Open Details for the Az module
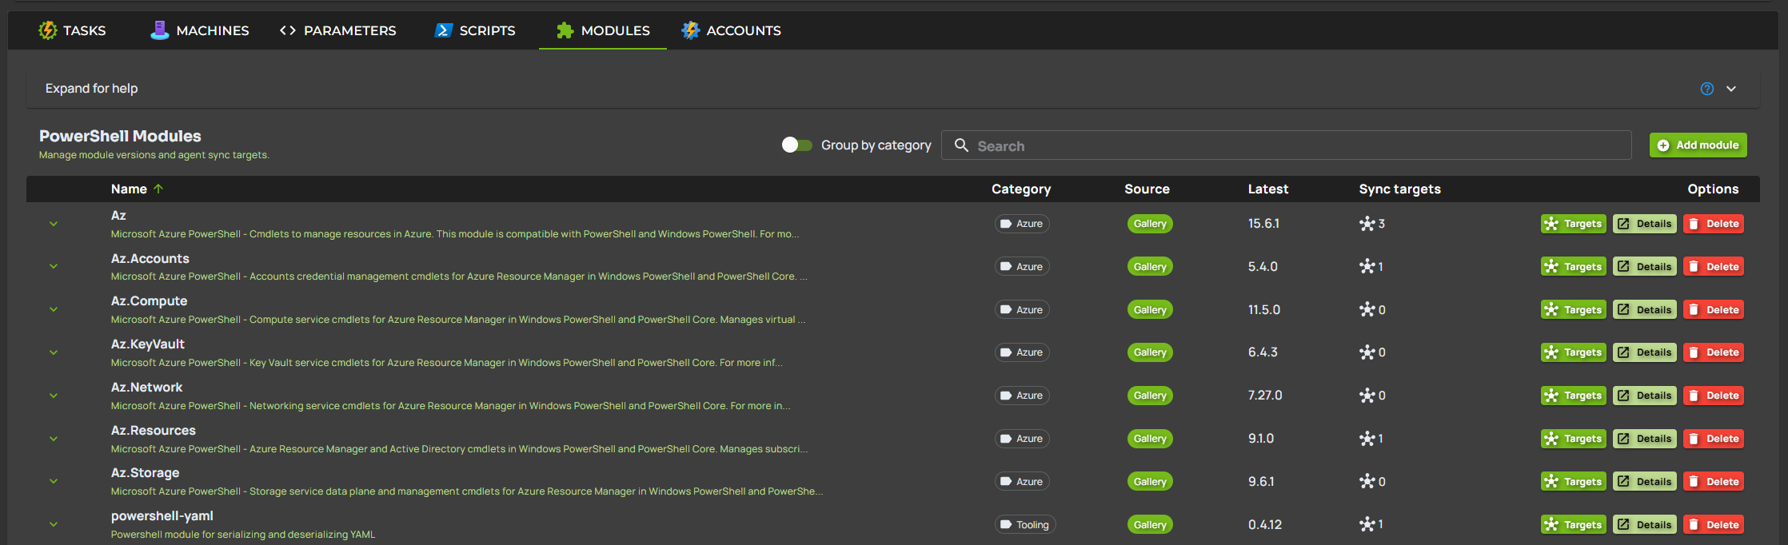This screenshot has height=545, width=1788. 1644,224
